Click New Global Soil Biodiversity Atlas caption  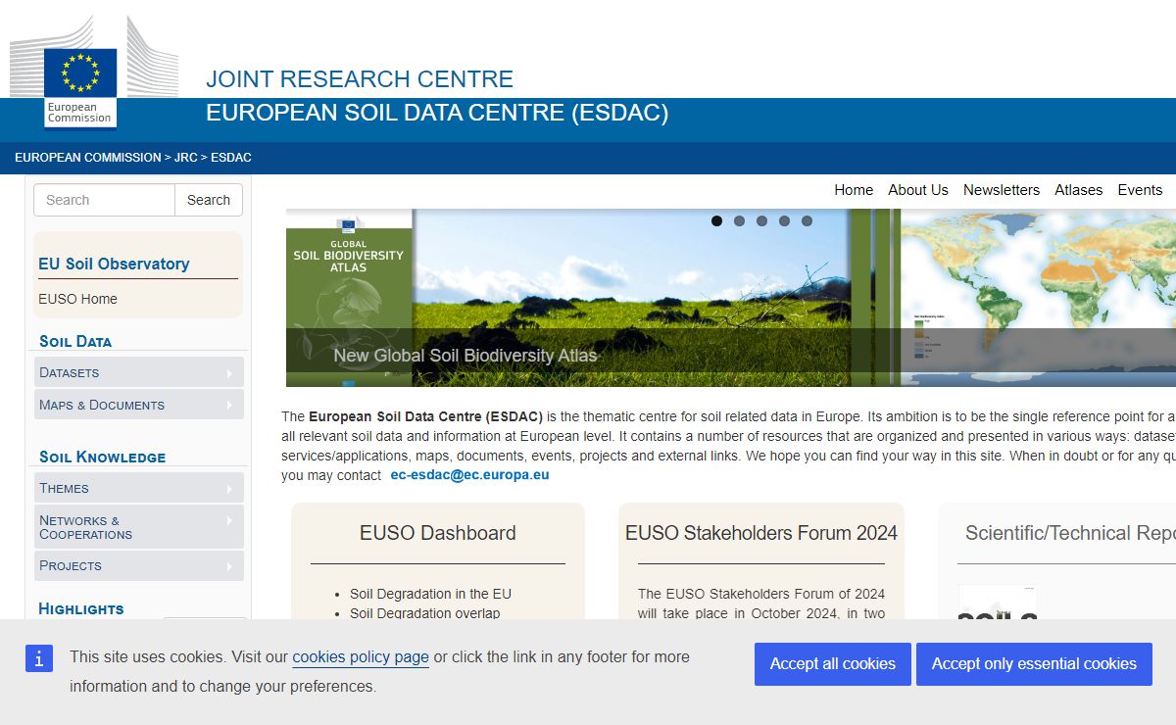tap(465, 356)
